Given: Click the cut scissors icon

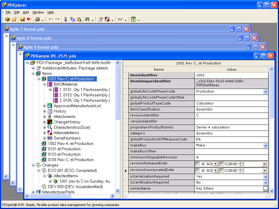Looking at the screenshot, I should 66,19.
